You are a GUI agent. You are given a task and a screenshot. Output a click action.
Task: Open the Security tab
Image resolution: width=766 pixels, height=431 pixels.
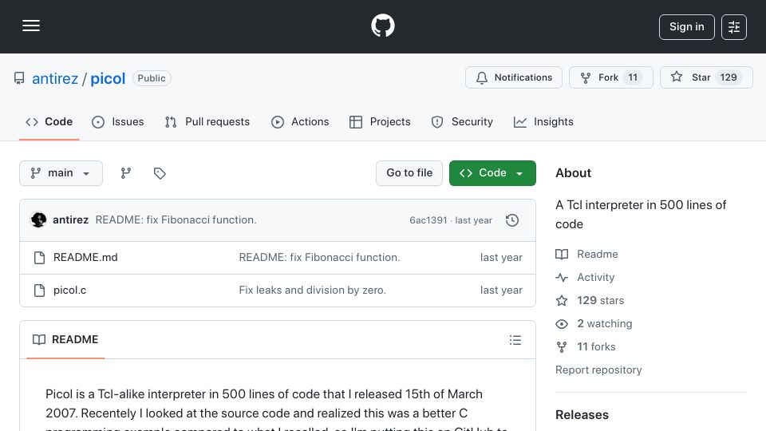coord(462,121)
